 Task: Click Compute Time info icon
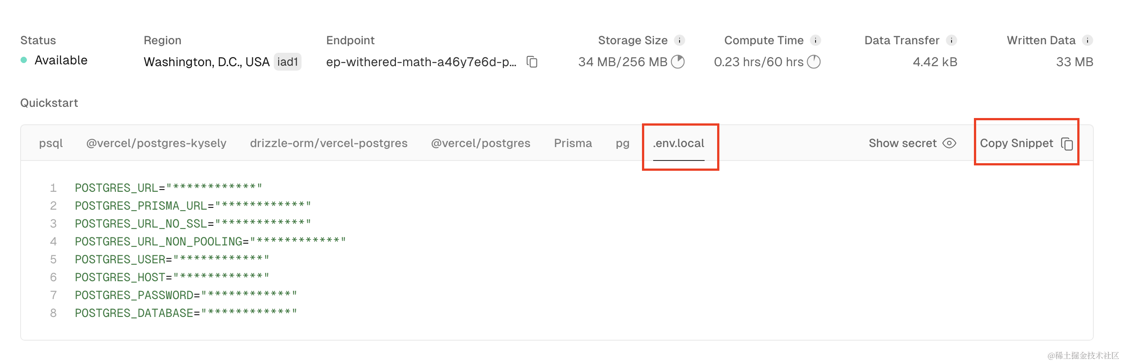815,40
